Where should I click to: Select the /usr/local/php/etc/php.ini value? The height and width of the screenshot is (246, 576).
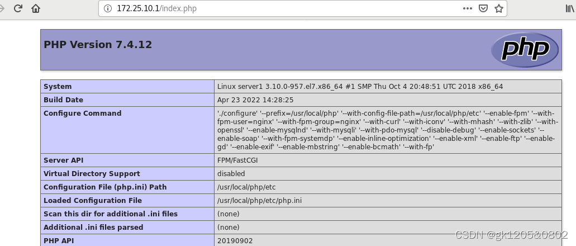[260, 200]
